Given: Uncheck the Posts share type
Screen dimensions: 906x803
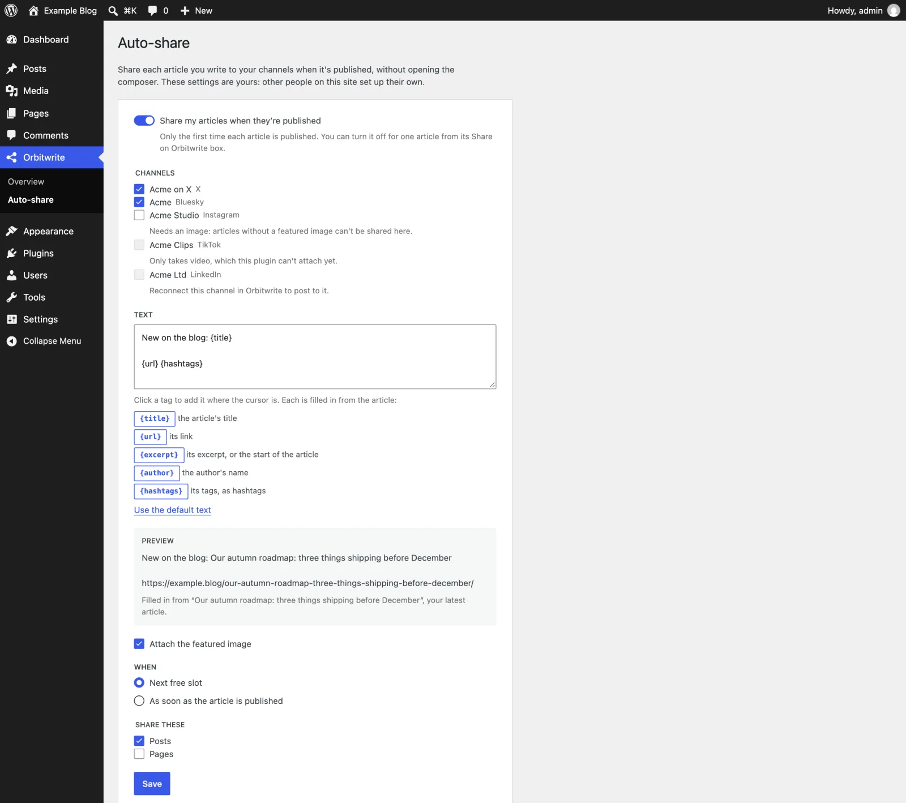Looking at the screenshot, I should (139, 741).
